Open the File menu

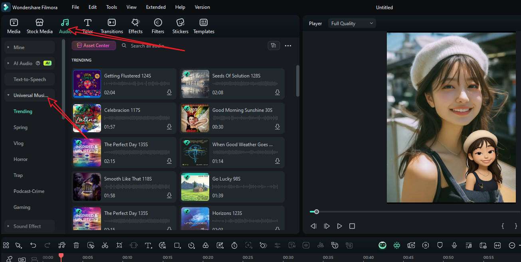coord(75,7)
